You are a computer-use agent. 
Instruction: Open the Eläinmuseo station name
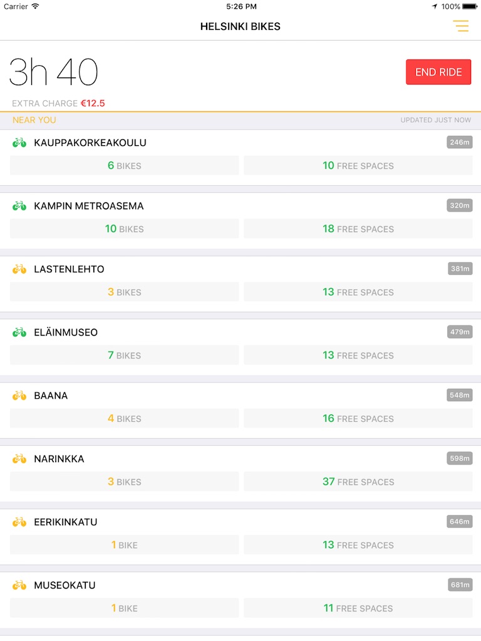click(x=66, y=332)
